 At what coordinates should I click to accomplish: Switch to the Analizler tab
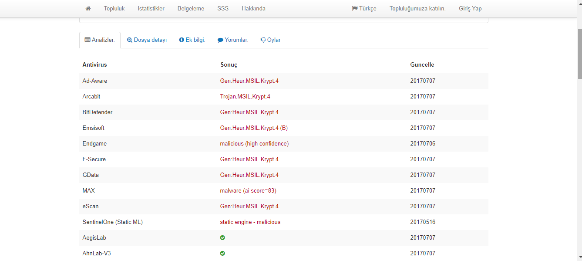pyautogui.click(x=100, y=40)
